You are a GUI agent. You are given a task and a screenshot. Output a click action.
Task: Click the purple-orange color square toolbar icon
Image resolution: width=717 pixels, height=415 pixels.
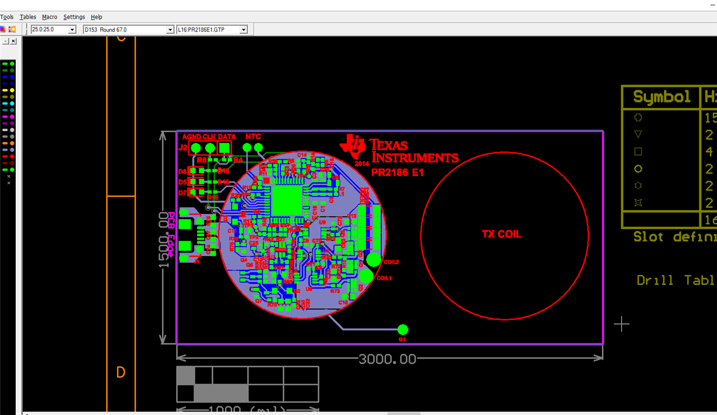click(x=2, y=29)
